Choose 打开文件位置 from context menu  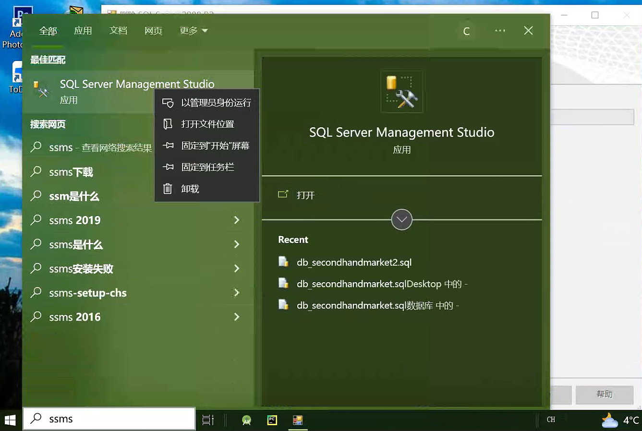pos(207,124)
